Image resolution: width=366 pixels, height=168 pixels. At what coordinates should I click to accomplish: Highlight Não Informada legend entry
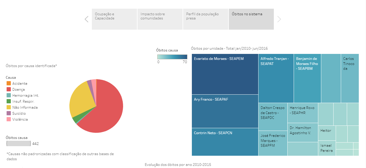(x=25, y=108)
